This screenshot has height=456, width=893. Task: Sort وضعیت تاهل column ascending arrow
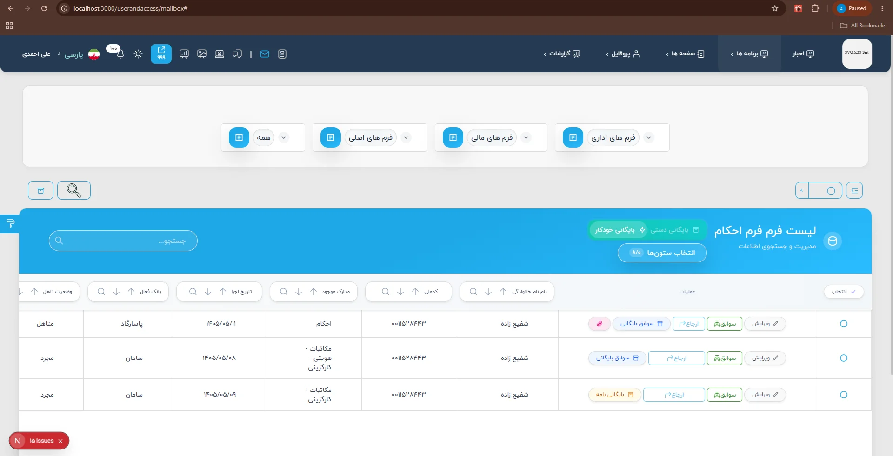point(34,292)
